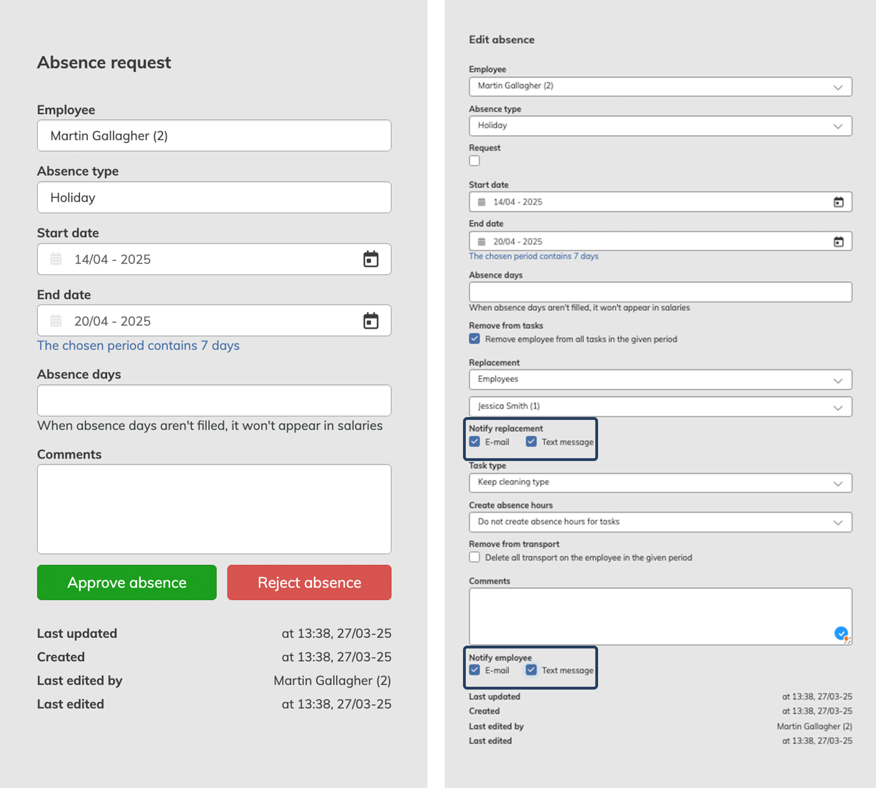
Task: Expand the Employee dropdown in Edit absence
Action: 660,86
